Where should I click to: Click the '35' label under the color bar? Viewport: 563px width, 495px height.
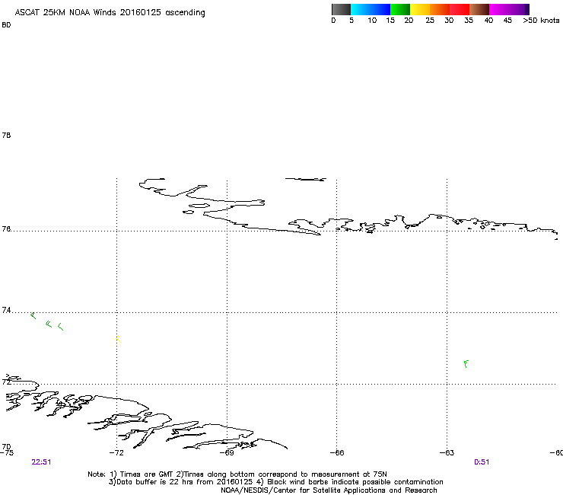click(469, 21)
